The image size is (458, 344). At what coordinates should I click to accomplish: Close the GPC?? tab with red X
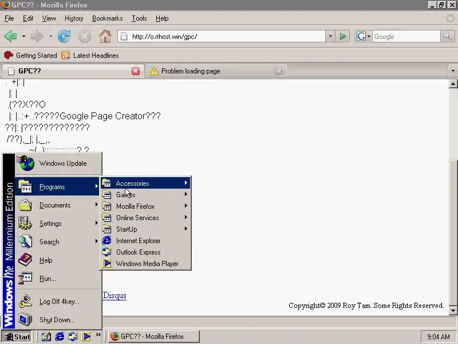136,71
